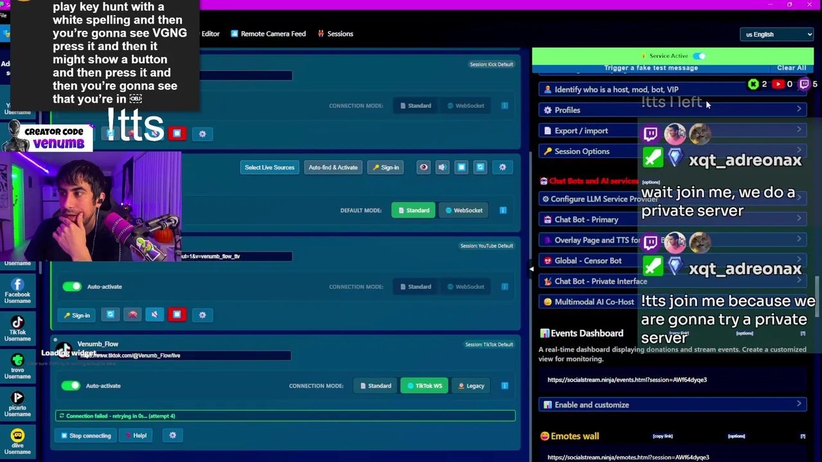Viewport: 822px width, 462px height.
Task: Open the us English language dropdown
Action: point(777,34)
